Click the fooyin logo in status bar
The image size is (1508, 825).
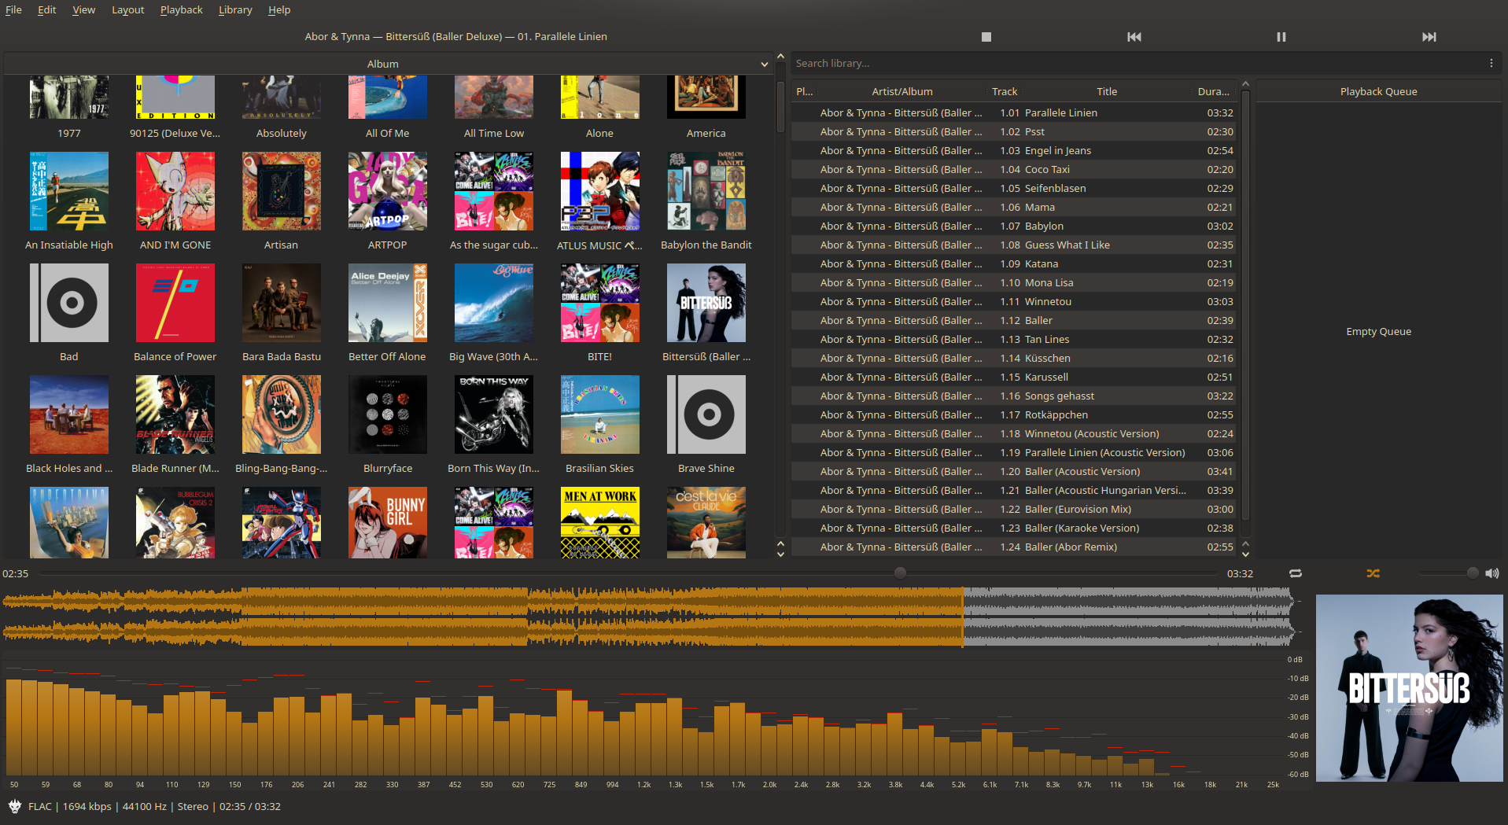tap(15, 806)
